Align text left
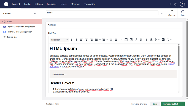This screenshot has width=188, height=107. (81, 40)
